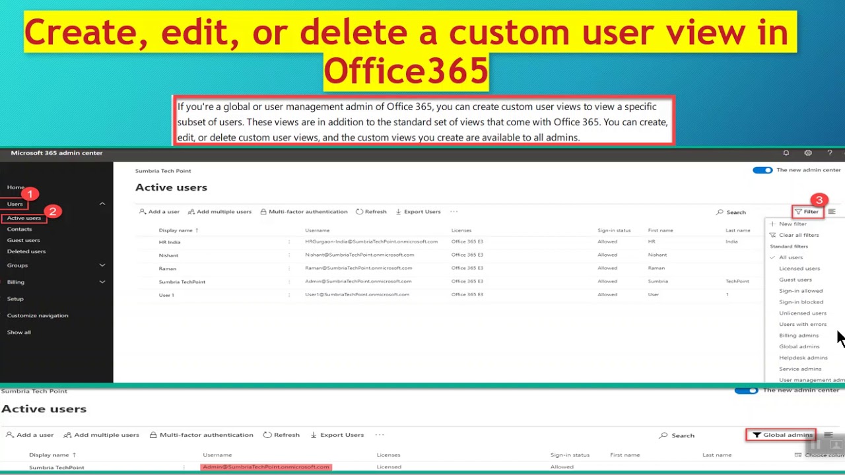The width and height of the screenshot is (845, 475).
Task: Select the Helpdesk admins filter
Action: tap(803, 358)
